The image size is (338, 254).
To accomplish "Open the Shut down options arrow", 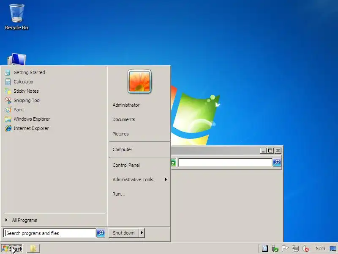I will tap(142, 233).
